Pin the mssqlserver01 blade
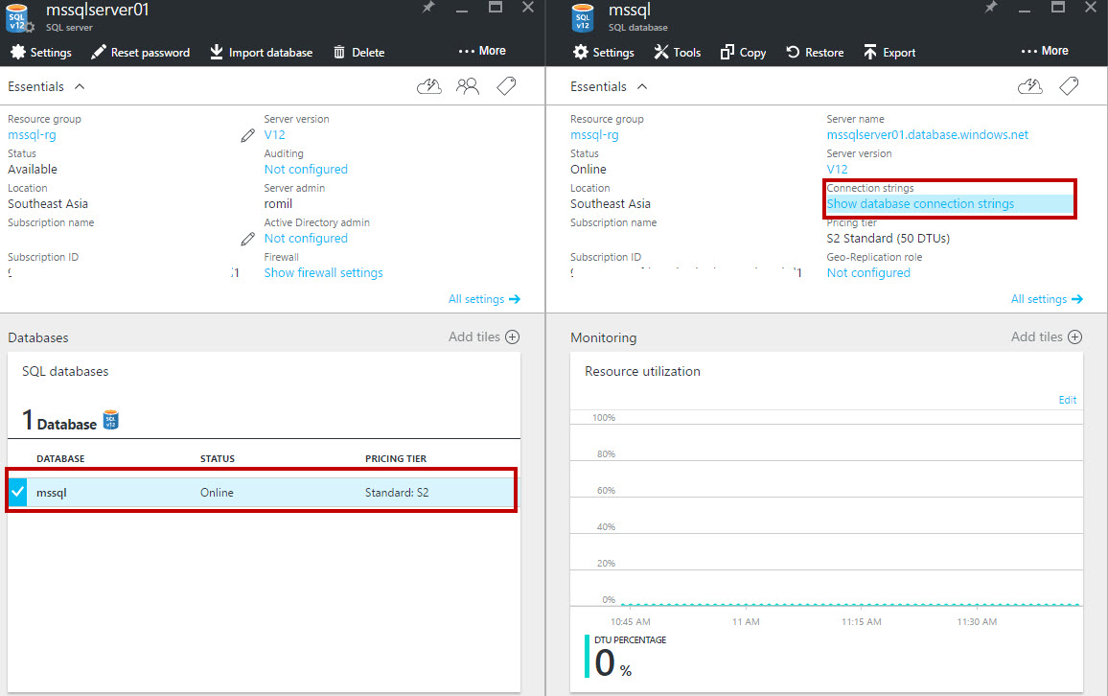 [428, 7]
